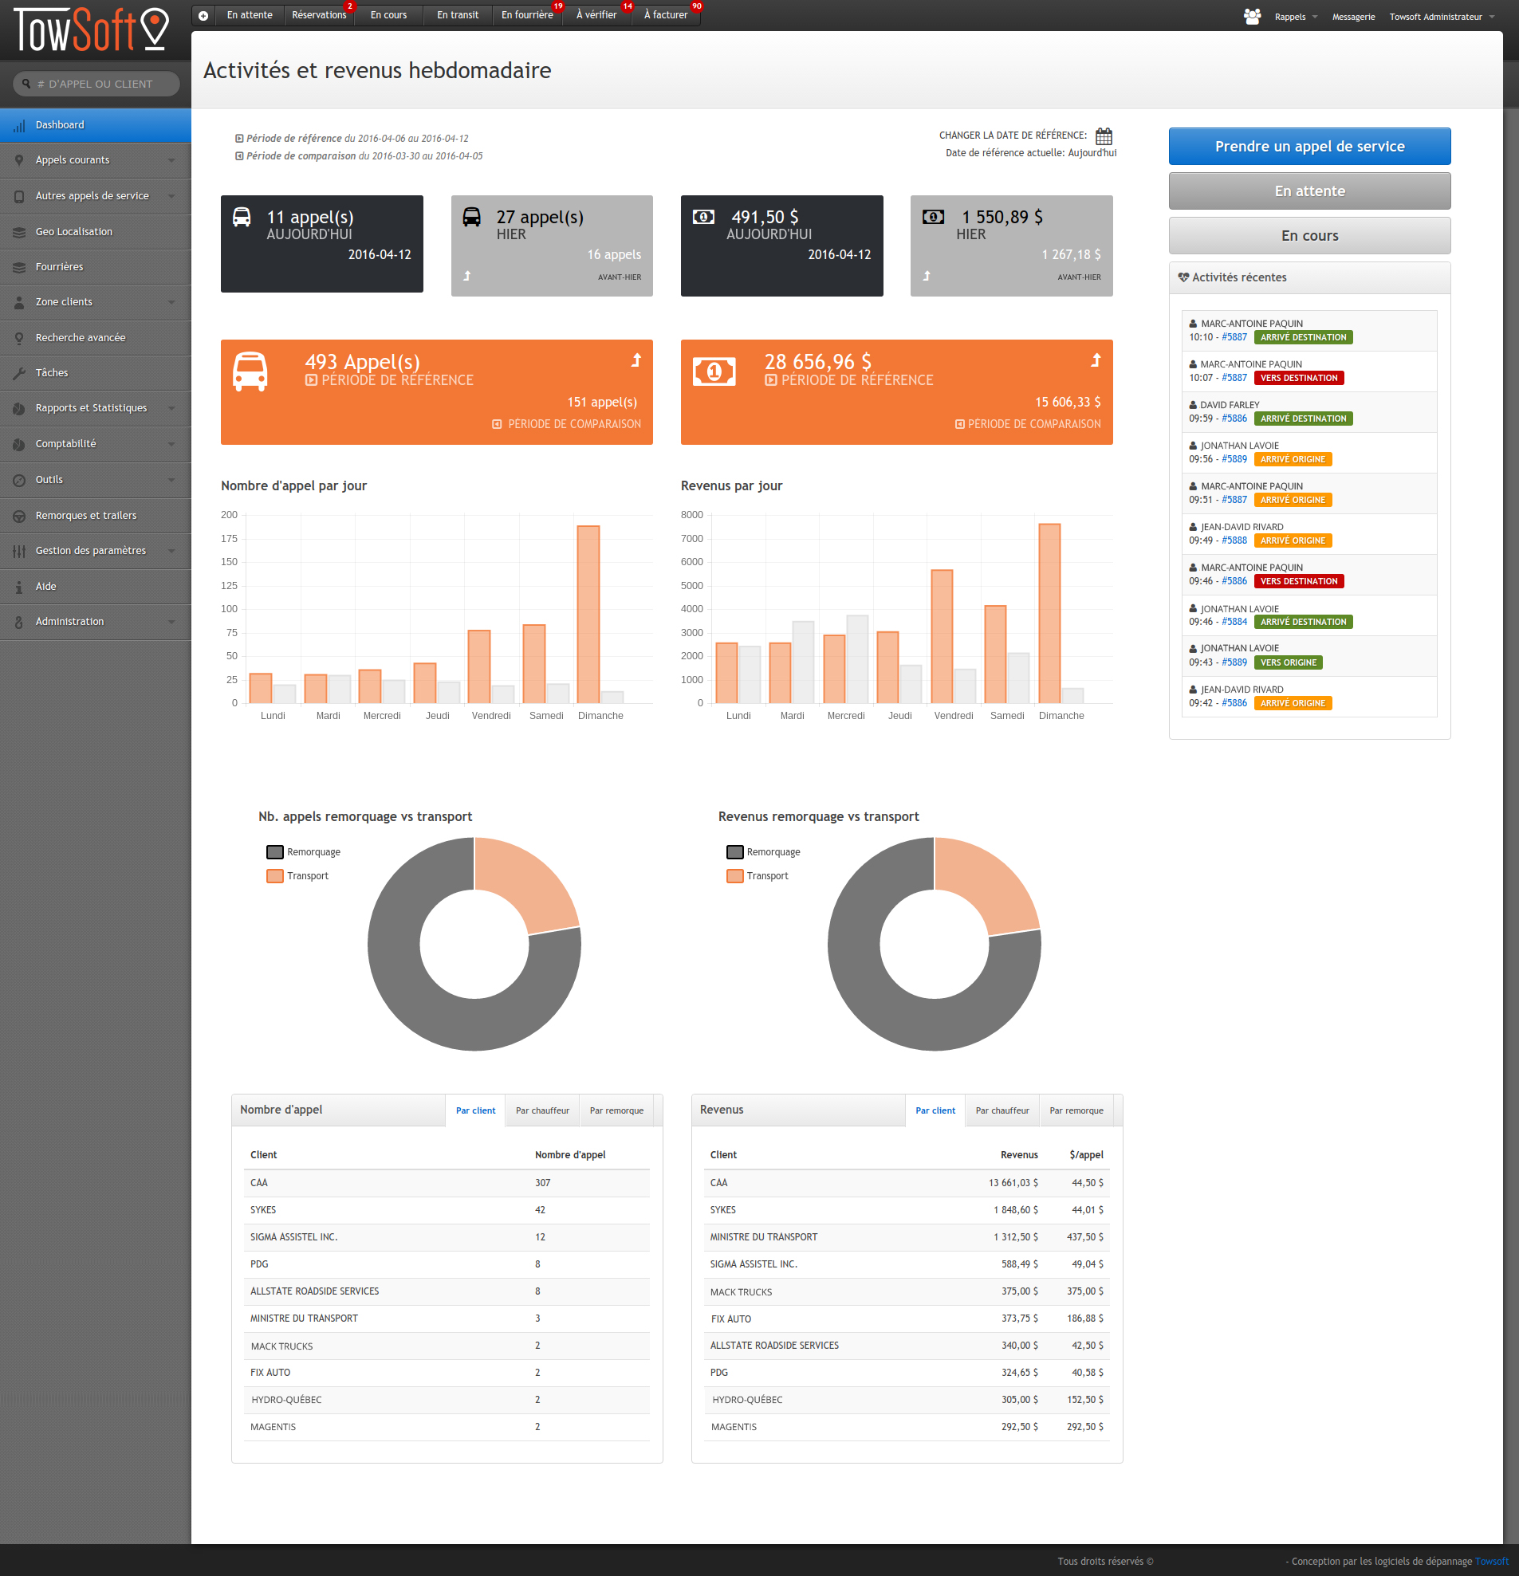Click the call or client search field
This screenshot has height=1576, width=1519.
pos(96,84)
